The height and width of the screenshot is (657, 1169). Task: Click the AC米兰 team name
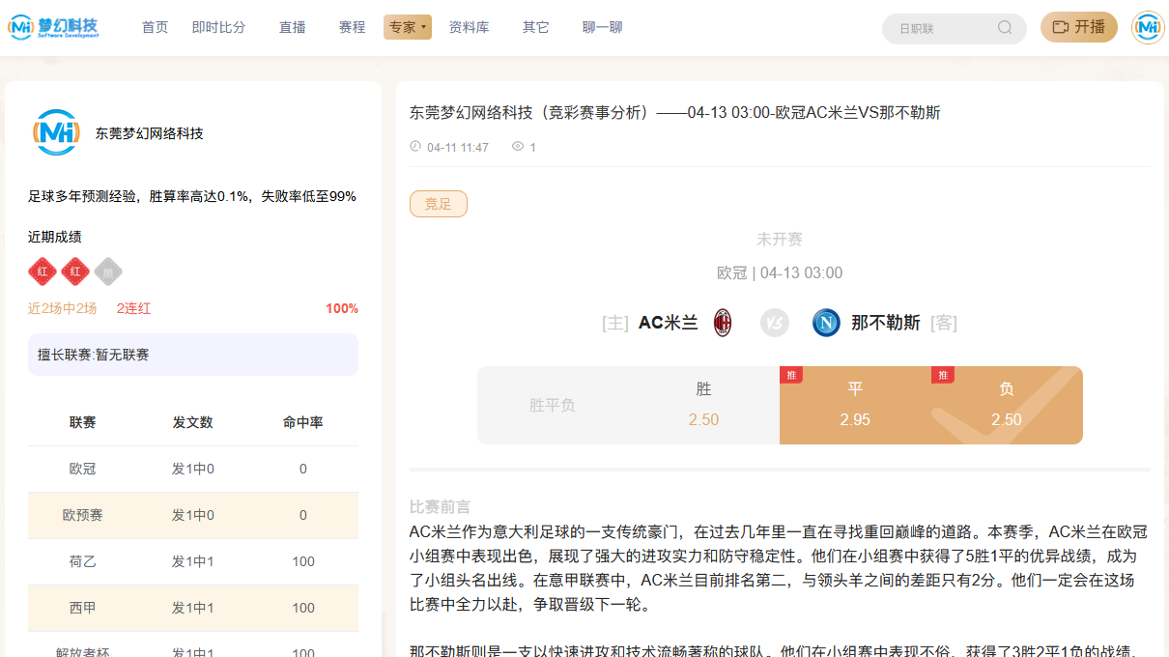click(x=669, y=323)
